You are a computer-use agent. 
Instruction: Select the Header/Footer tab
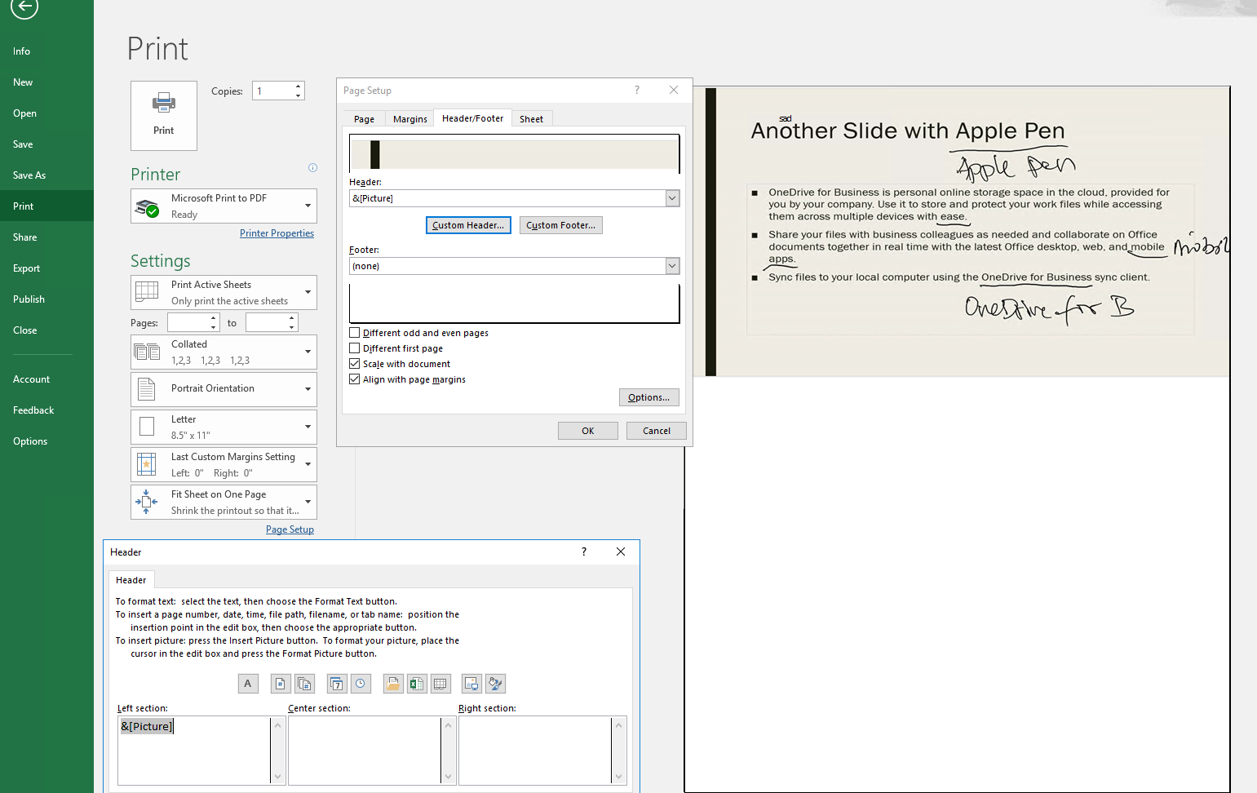point(473,118)
